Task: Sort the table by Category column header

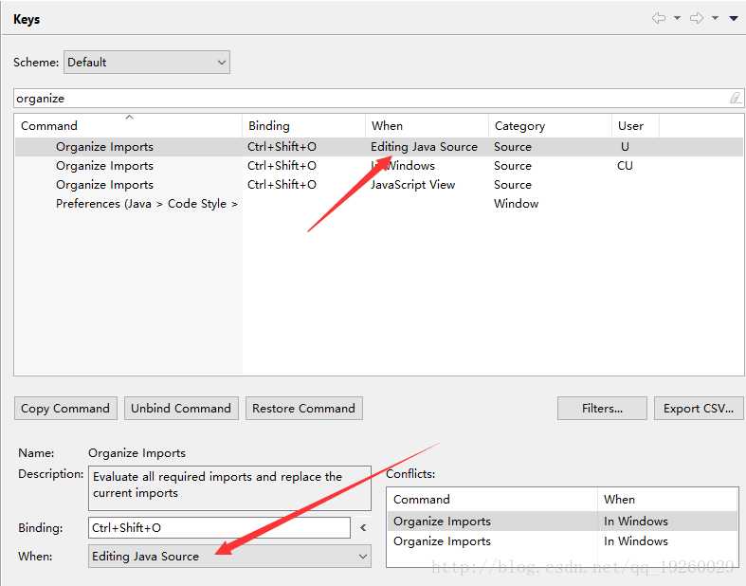Action: 550,125
